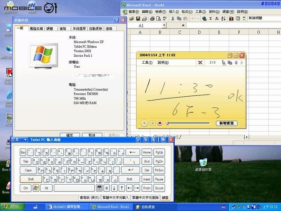281x211 pixels.
Task: Open the Chart Wizard icon
Action: click(231, 18)
